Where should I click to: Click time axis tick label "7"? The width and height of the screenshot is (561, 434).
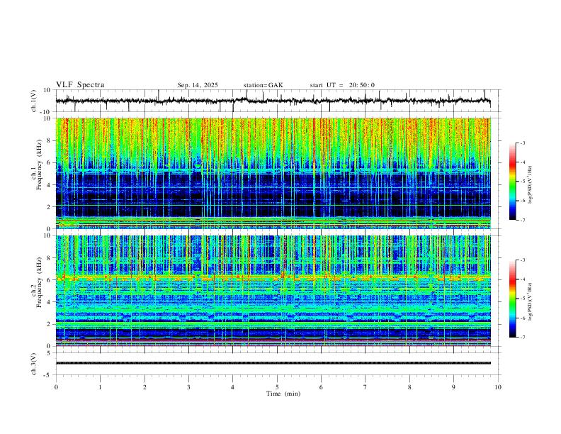click(365, 387)
